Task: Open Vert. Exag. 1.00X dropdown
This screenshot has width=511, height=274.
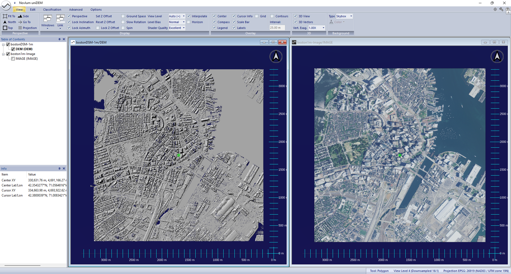Action: (317, 28)
